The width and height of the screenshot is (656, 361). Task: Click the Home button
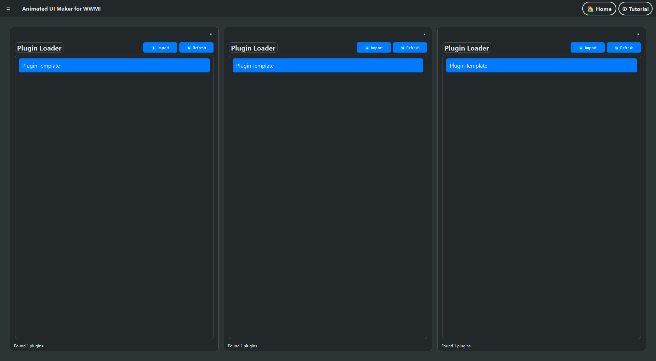pyautogui.click(x=599, y=9)
